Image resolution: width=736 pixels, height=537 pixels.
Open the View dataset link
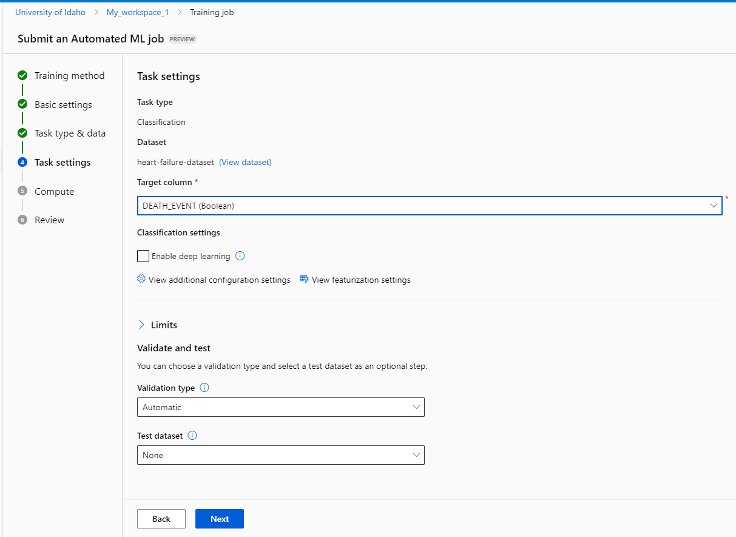click(x=245, y=162)
